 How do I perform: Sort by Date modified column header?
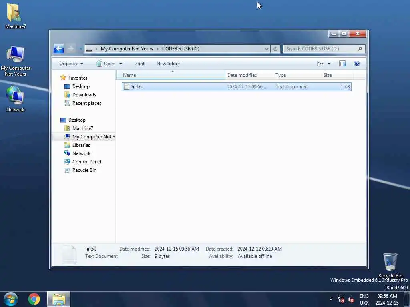tap(249, 75)
